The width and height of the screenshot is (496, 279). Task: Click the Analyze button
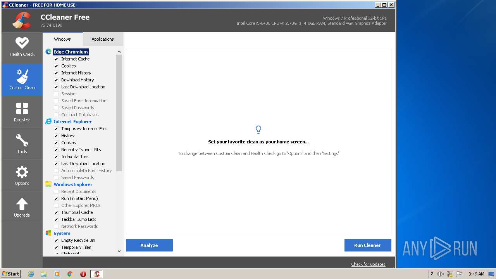tap(149, 245)
